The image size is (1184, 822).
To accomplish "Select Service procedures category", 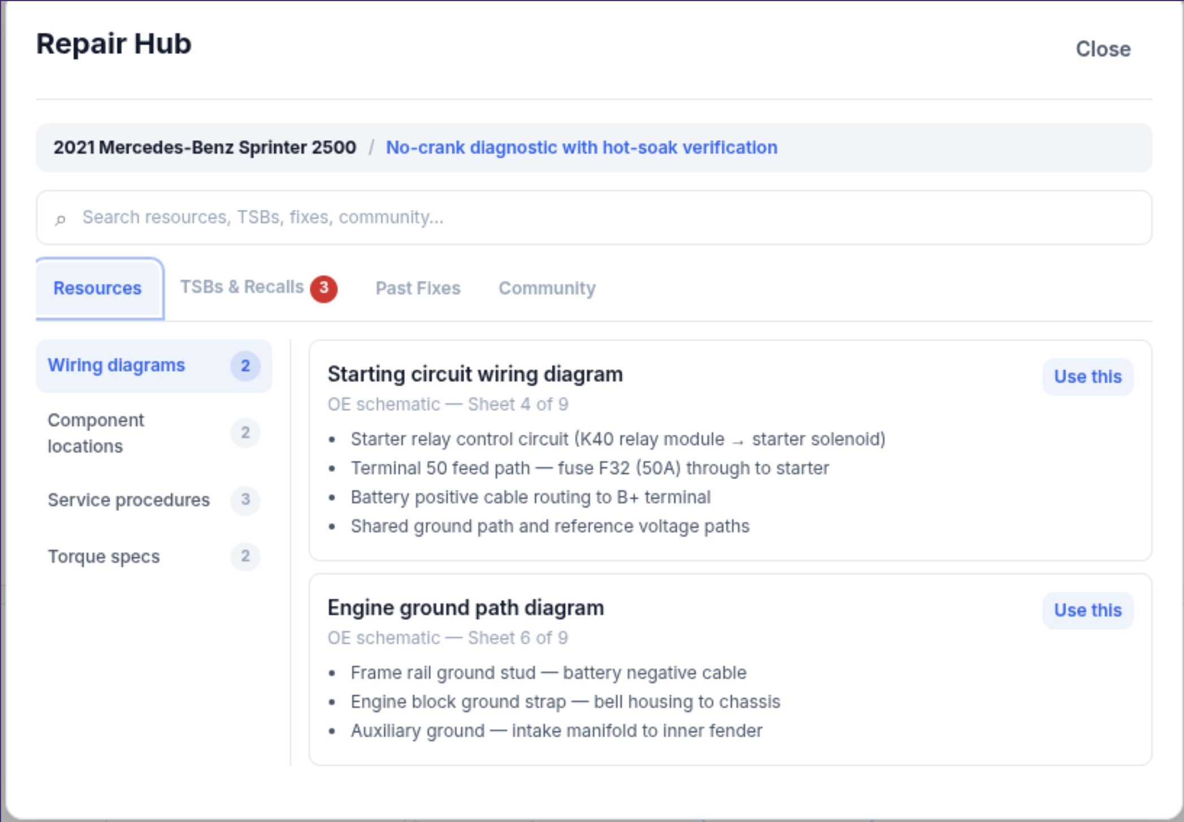I will [x=154, y=500].
